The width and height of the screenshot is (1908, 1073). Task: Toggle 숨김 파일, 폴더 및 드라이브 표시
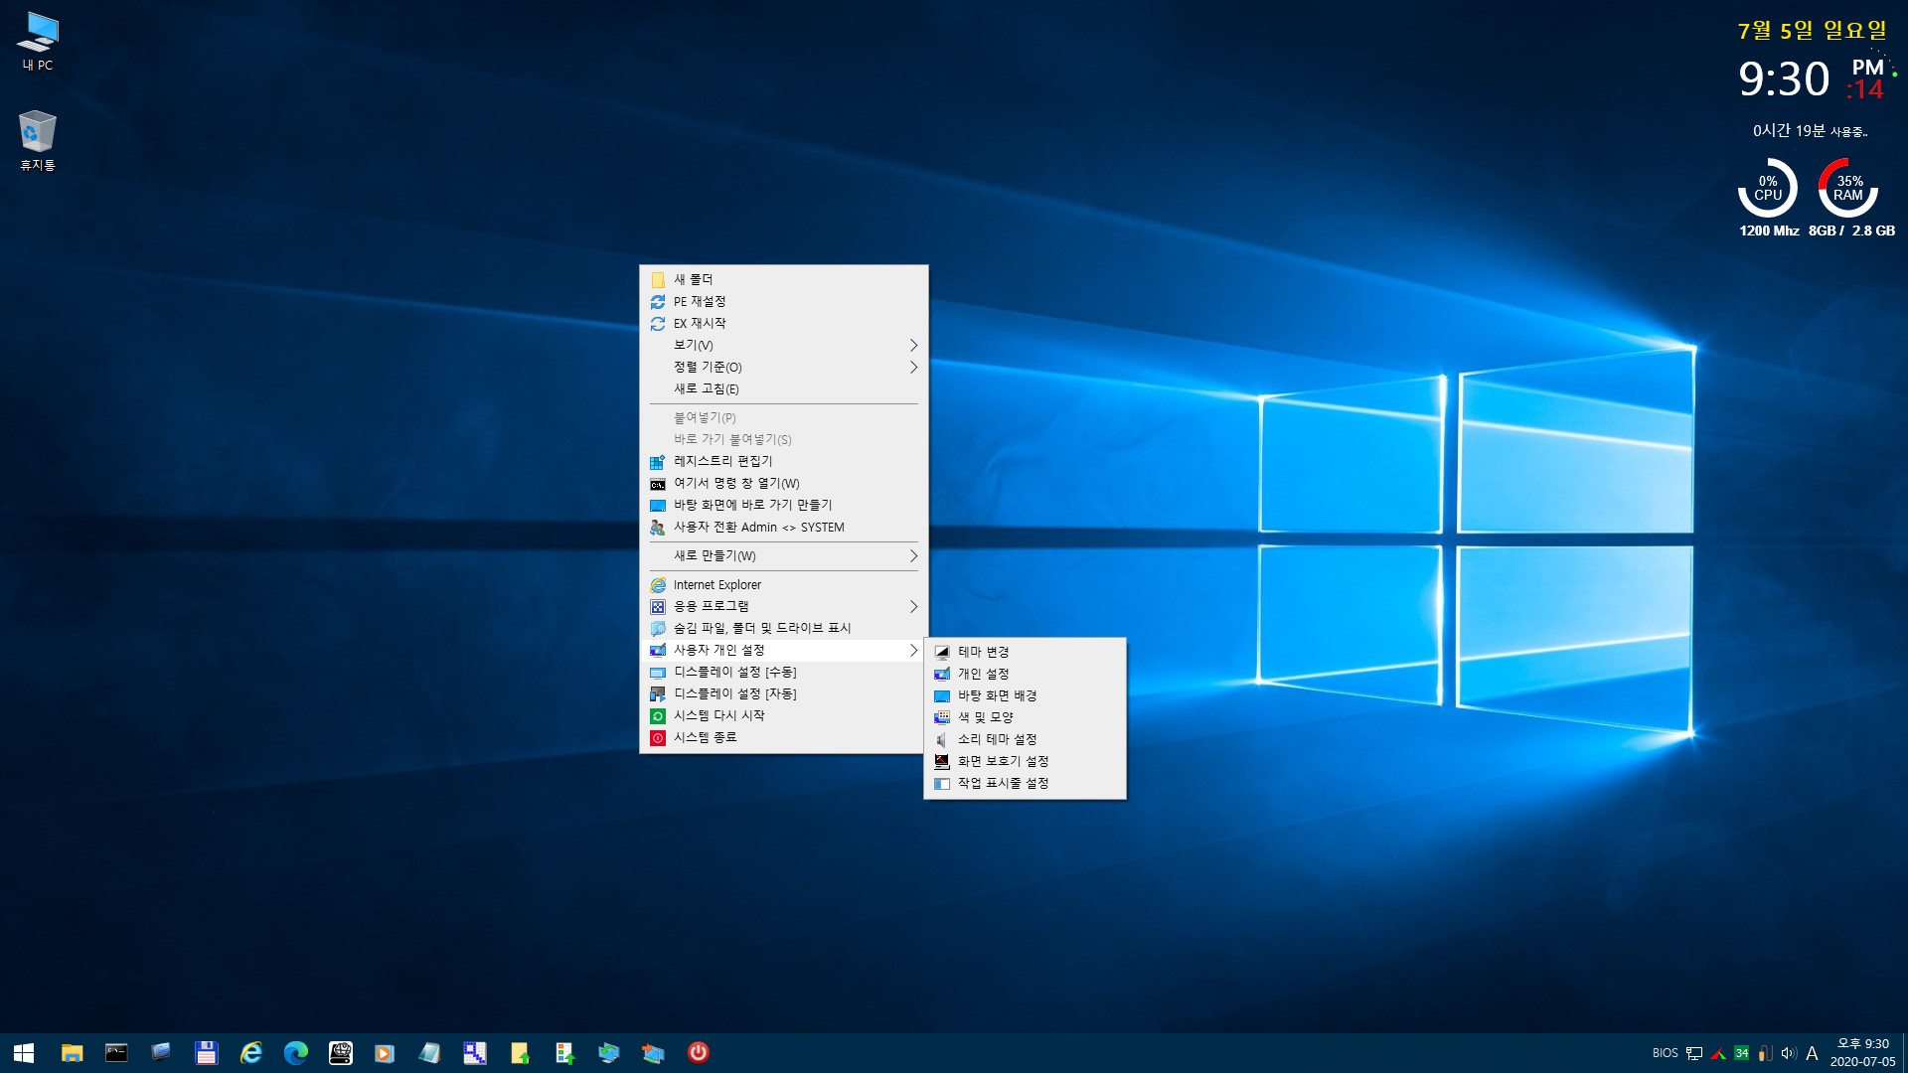point(784,628)
